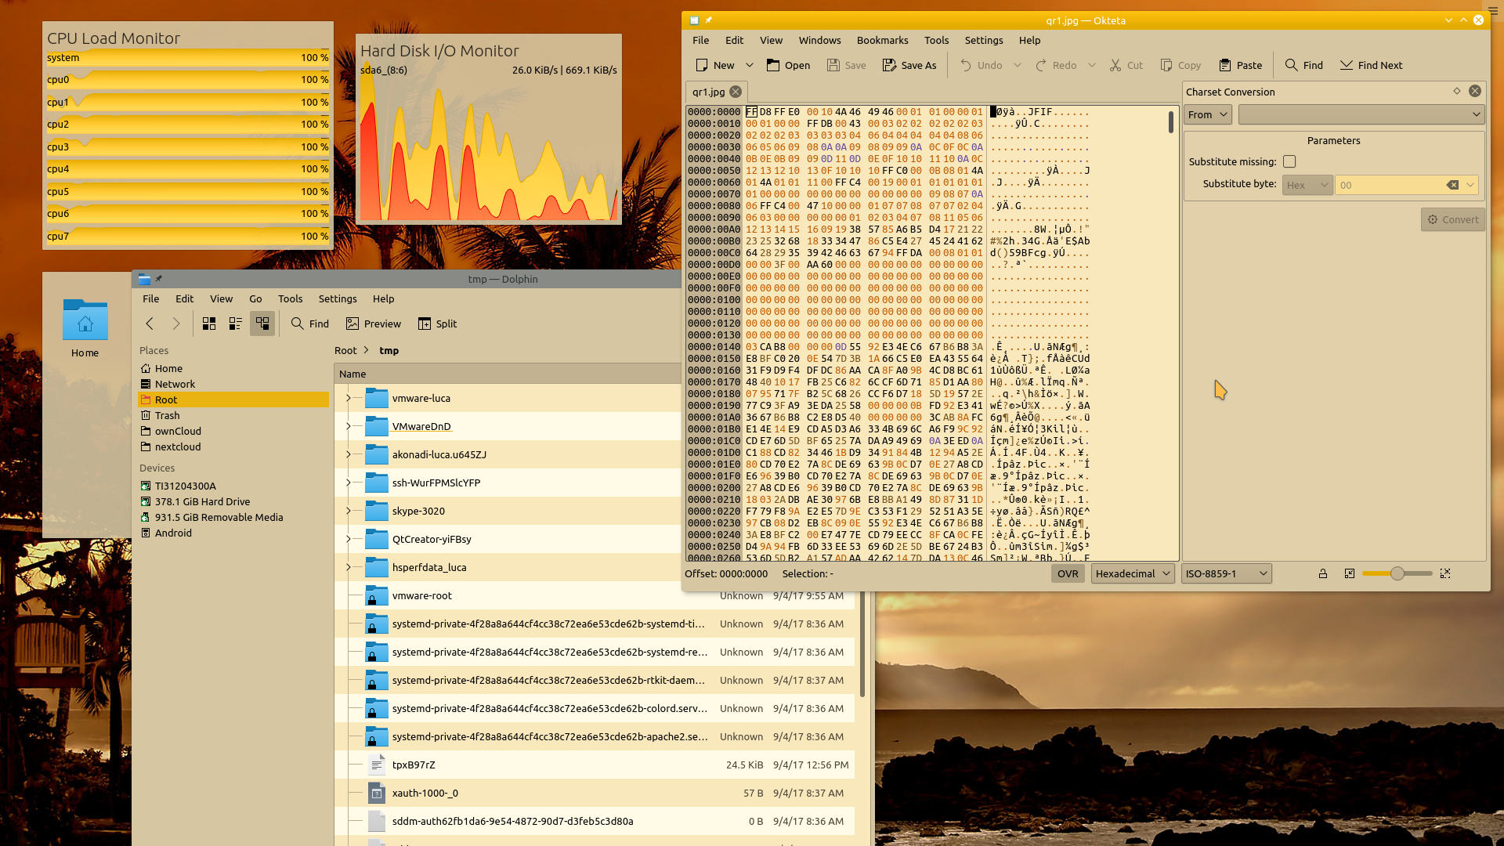Undo the last edit in Okteta
1504x846 pixels.
pos(981,65)
